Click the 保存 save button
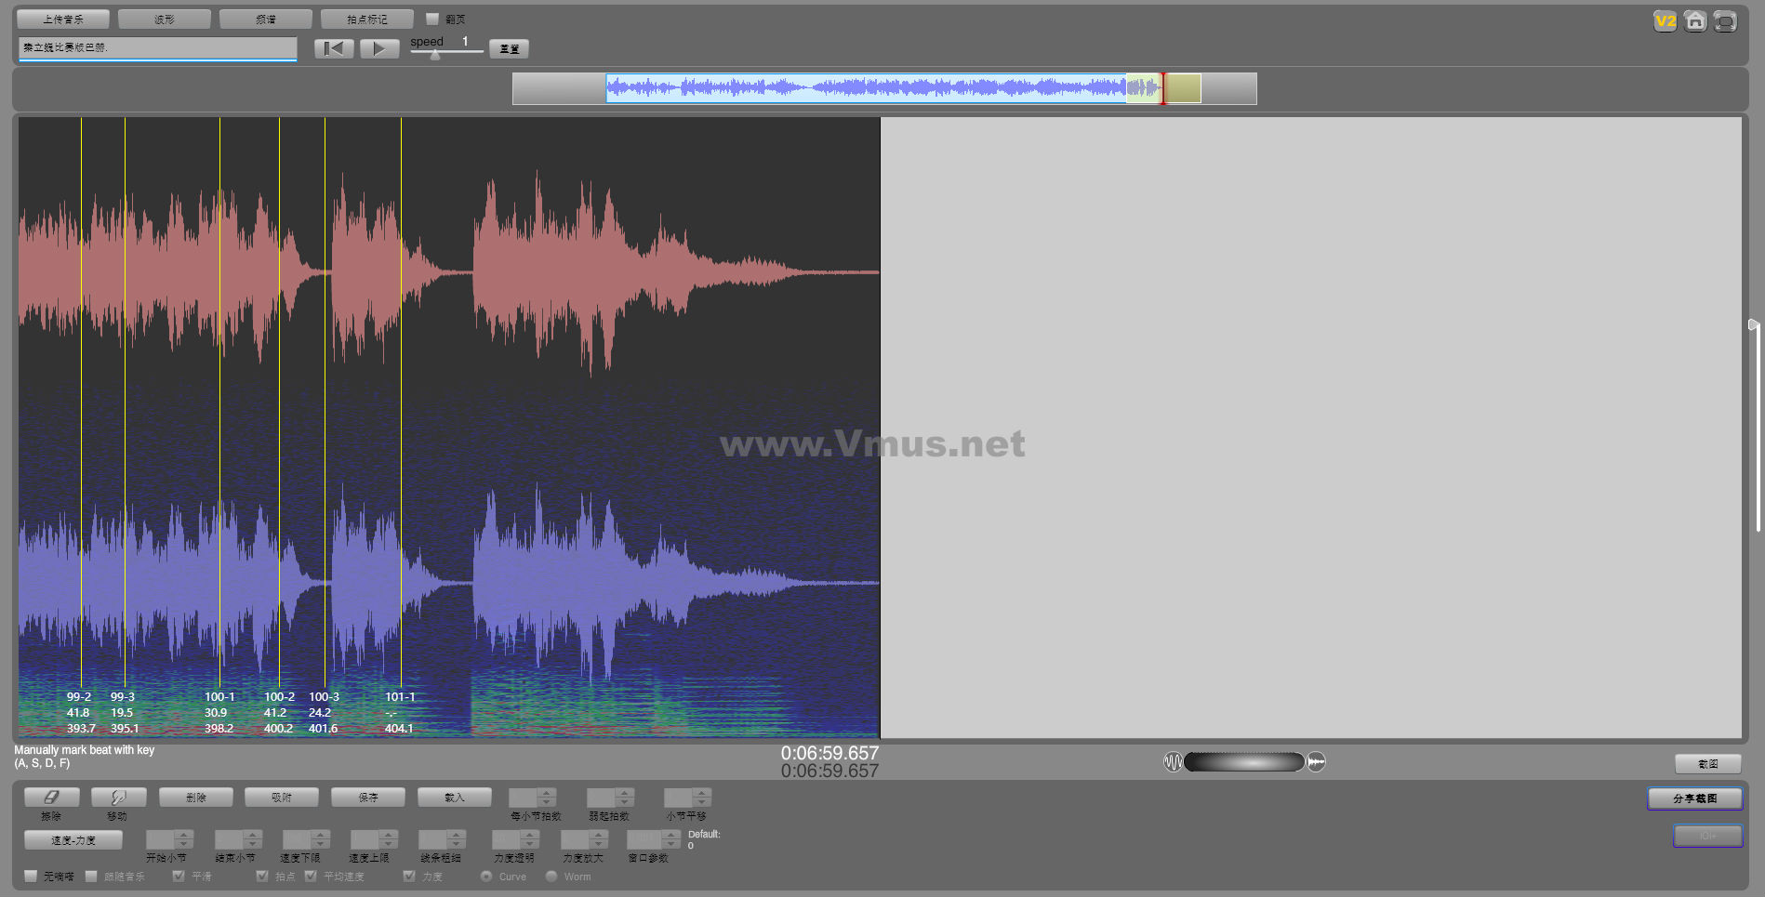The width and height of the screenshot is (1765, 897). (x=368, y=798)
